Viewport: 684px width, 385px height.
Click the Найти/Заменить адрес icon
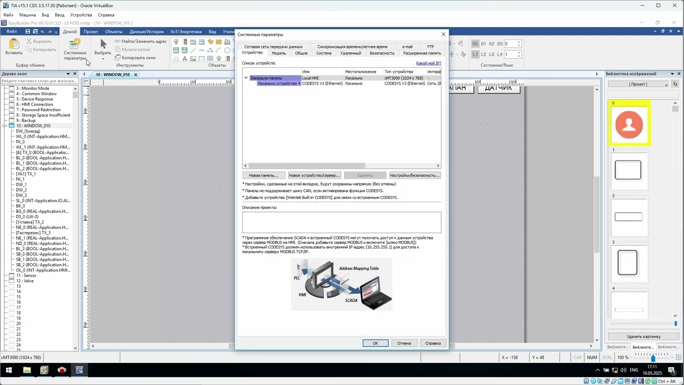(118, 41)
